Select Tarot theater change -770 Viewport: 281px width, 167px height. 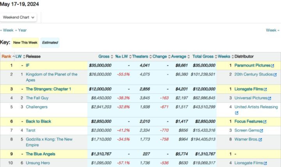tap(164, 130)
